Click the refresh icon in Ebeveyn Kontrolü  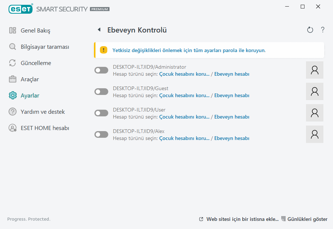click(310, 30)
